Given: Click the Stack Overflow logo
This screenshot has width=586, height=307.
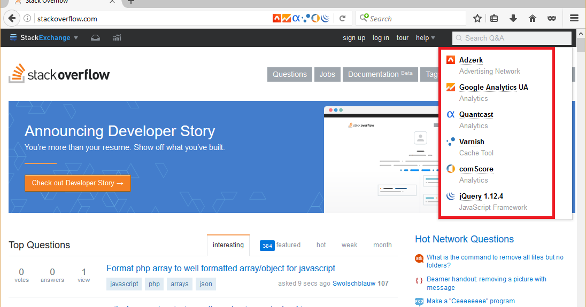Looking at the screenshot, I should click(x=59, y=74).
